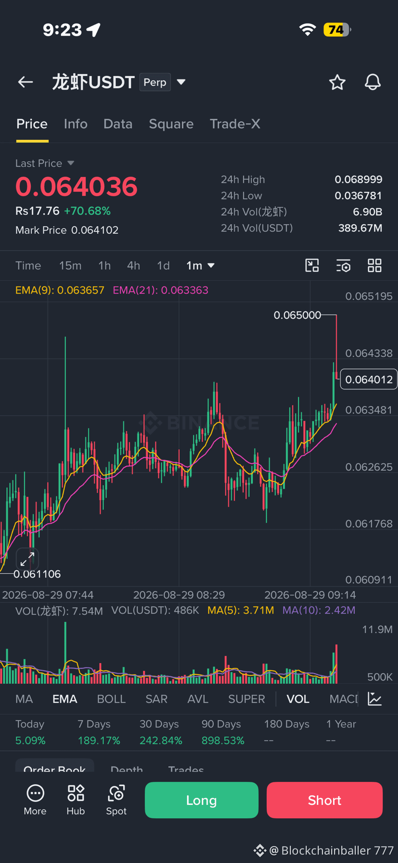Select the 1h interval

(x=104, y=266)
